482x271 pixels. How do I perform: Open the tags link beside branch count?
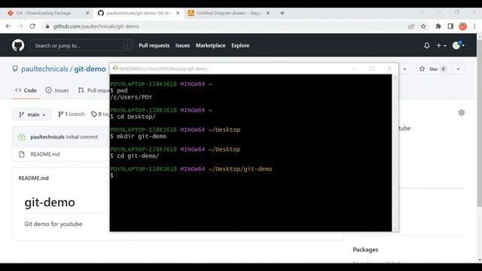click(100, 114)
